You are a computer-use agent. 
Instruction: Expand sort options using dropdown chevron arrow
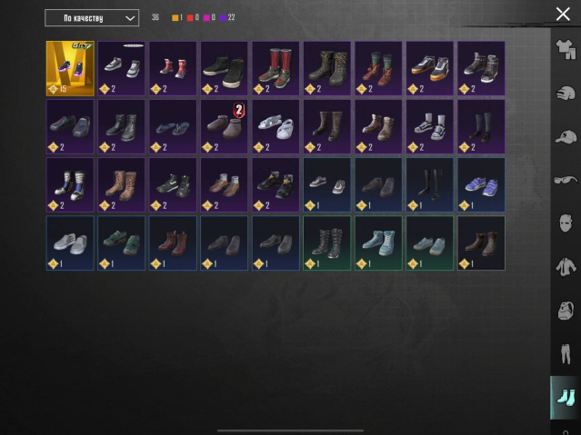click(x=130, y=18)
